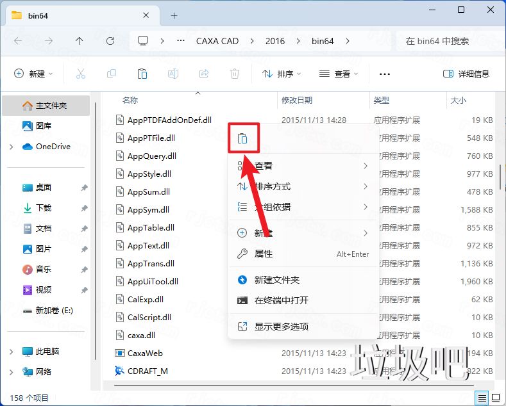
Task: Open the See more (…) toolbar menu
Action: (385, 74)
